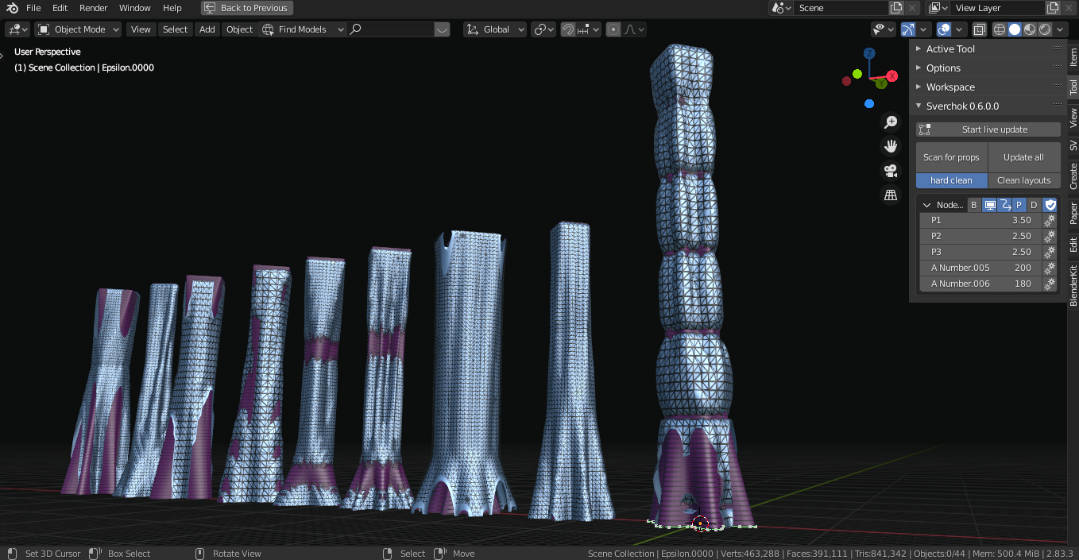Viewport: 1079px width, 560px height.
Task: Open the gizmo options dropdown arrow
Action: click(x=924, y=29)
